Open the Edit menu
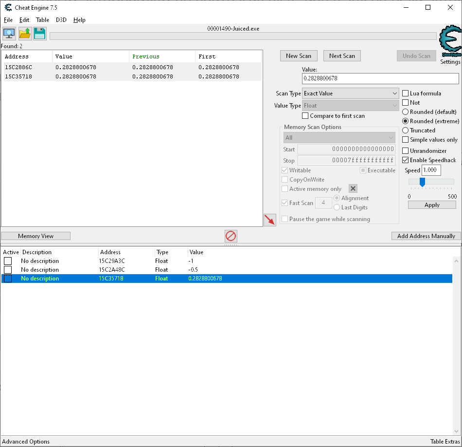The image size is (462, 447). pyautogui.click(x=24, y=20)
